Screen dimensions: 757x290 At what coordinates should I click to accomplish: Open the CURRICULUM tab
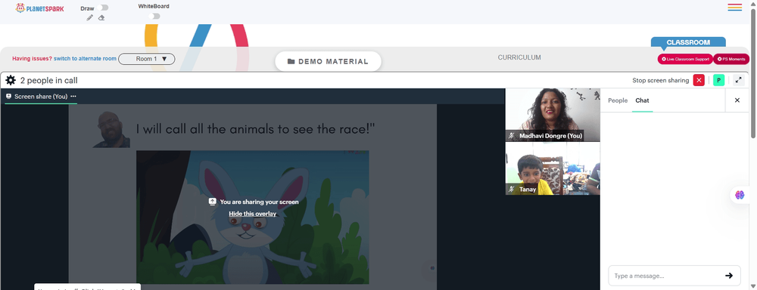tap(519, 57)
